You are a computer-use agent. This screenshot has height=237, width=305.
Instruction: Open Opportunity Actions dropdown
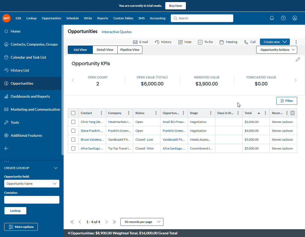[276, 50]
